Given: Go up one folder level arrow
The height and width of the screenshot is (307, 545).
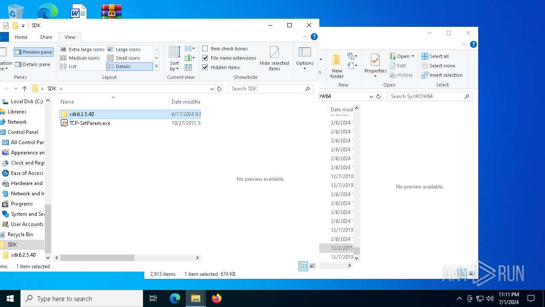Looking at the screenshot, I should click(x=25, y=89).
